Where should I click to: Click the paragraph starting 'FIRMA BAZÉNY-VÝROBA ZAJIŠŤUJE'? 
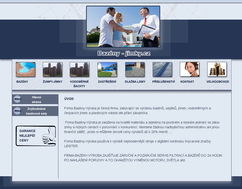tap(143, 158)
